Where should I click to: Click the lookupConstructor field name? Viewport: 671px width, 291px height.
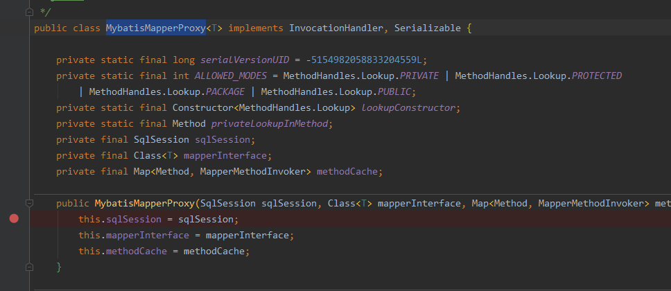409,108
